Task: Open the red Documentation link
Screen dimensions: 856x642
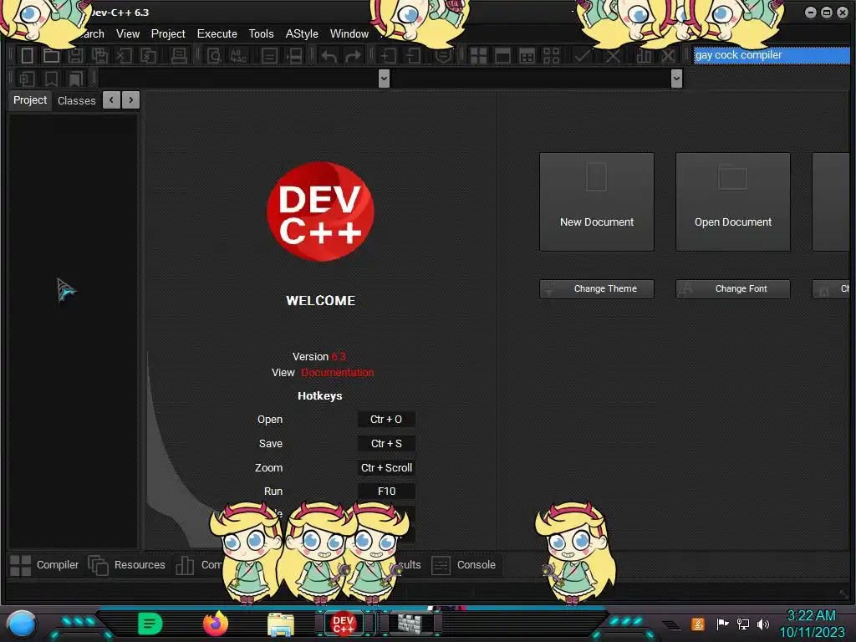Action: (x=338, y=372)
